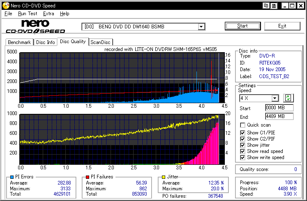Open the Disc Info tab
Screen dimensions: 307x201
tap(45, 42)
